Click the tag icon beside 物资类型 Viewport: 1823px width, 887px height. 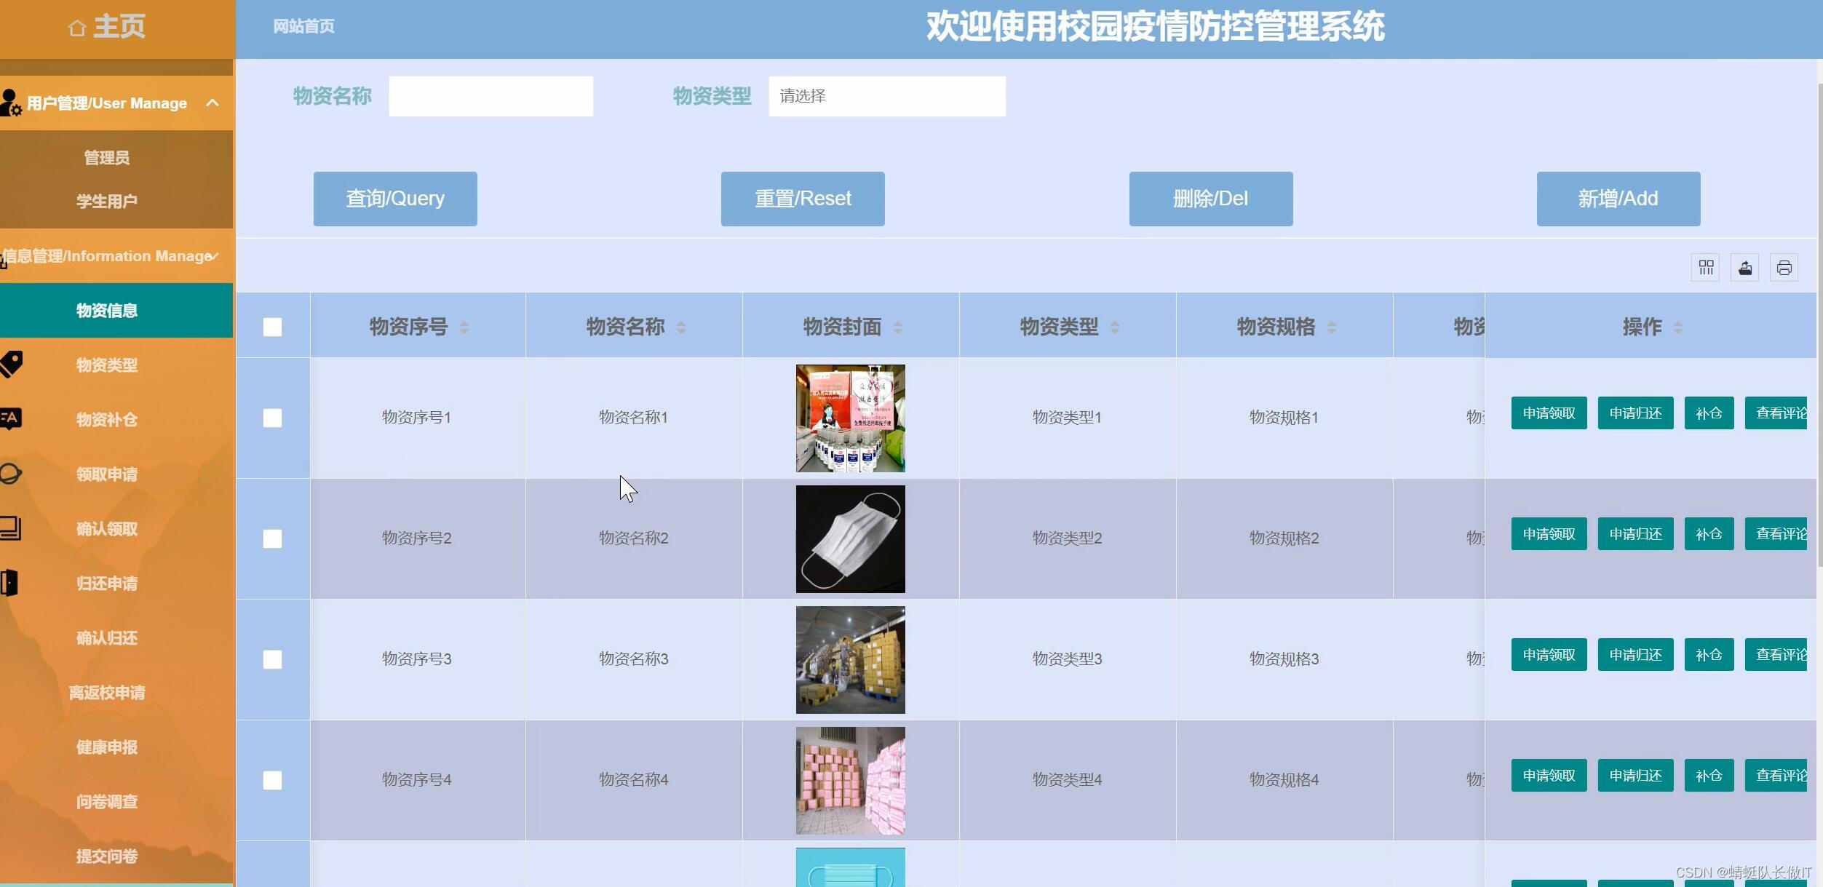[x=11, y=364]
